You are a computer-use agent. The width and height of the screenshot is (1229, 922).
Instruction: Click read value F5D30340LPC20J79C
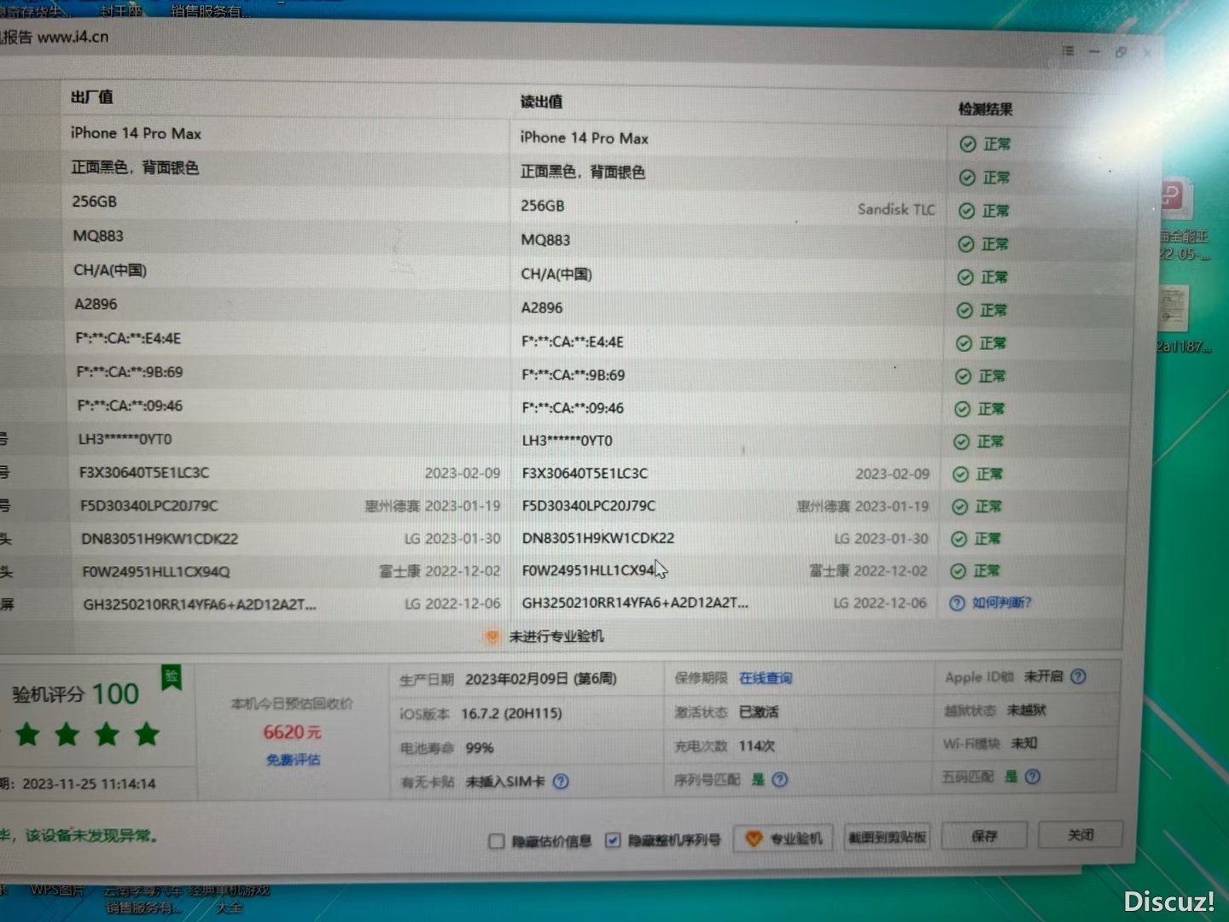pos(589,505)
